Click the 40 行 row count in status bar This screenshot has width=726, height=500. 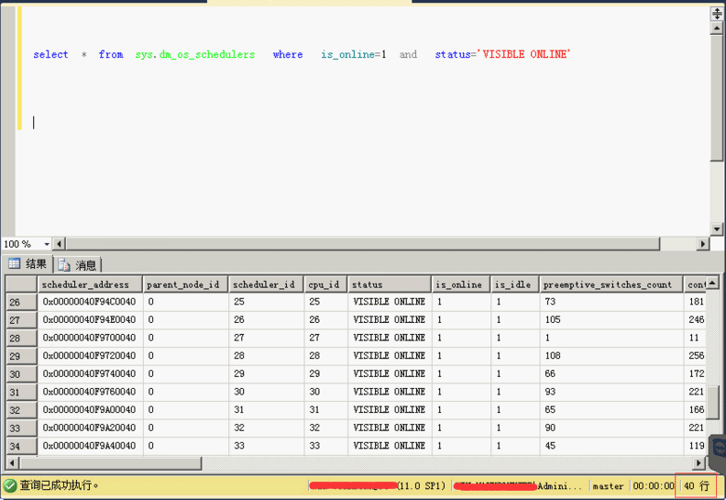point(696,486)
